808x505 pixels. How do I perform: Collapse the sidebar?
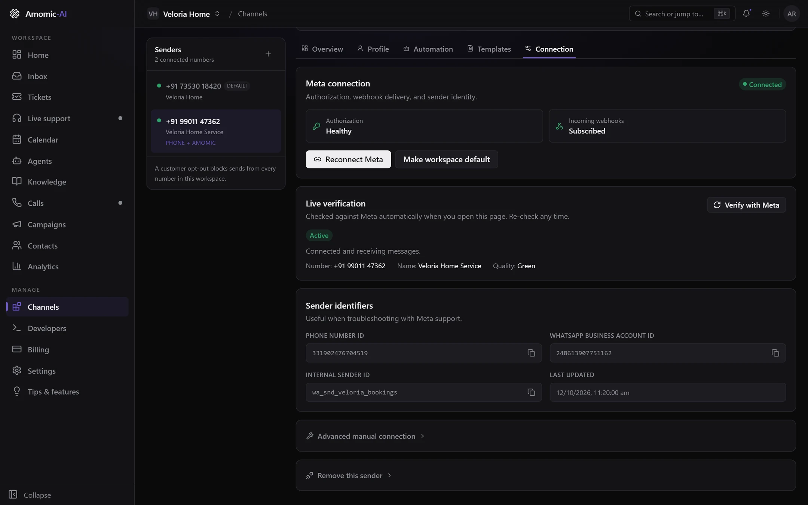point(30,495)
